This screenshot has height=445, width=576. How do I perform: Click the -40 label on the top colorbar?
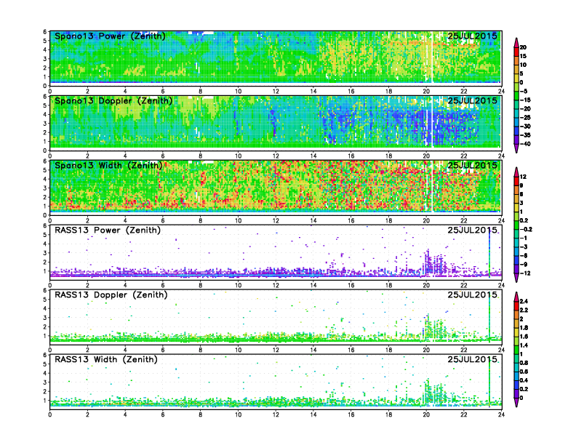tap(525, 144)
